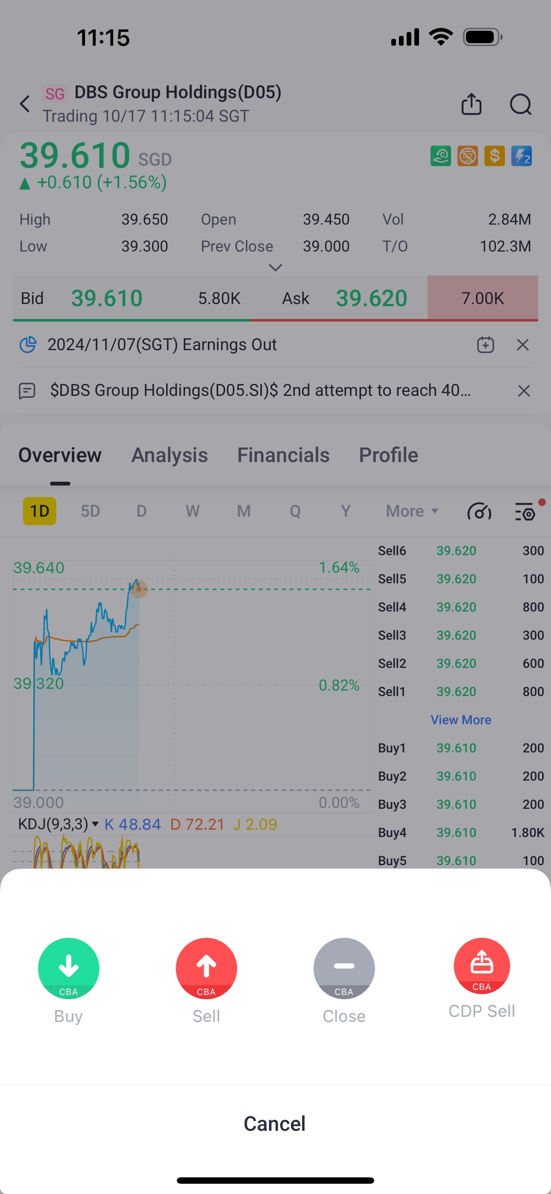This screenshot has height=1194, width=551.
Task: Select the Buy4 1.80K order row
Action: 461,832
